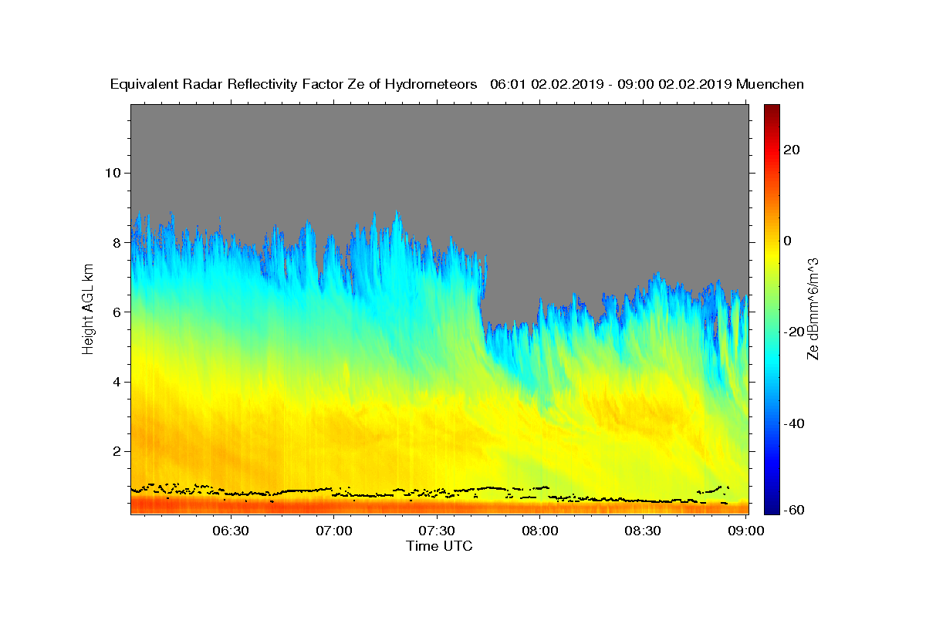Click the colorbar value 20
Screen dimensions: 926x617
tap(791, 150)
